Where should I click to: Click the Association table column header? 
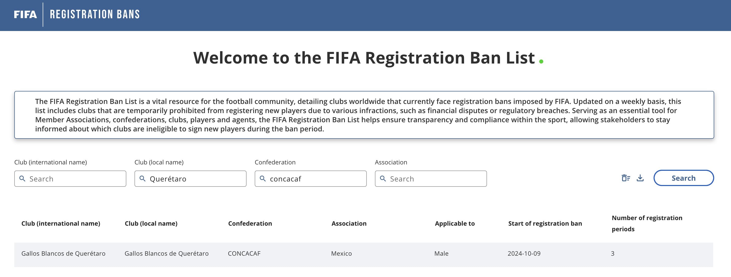pyautogui.click(x=349, y=223)
